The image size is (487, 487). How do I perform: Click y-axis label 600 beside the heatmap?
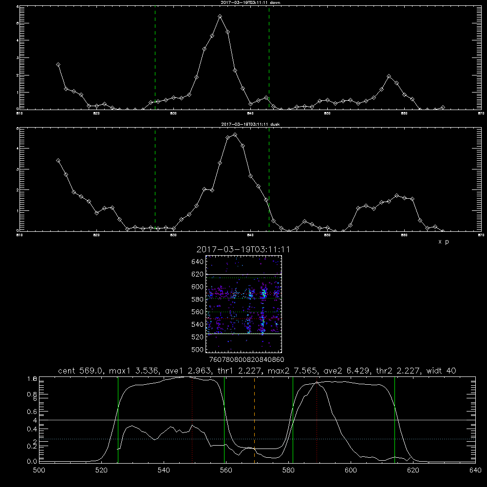[198, 287]
